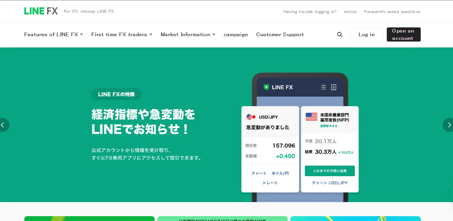Open 'Having trouble logging in?' link
Viewport: 453px width, 221px height.
[x=310, y=12]
